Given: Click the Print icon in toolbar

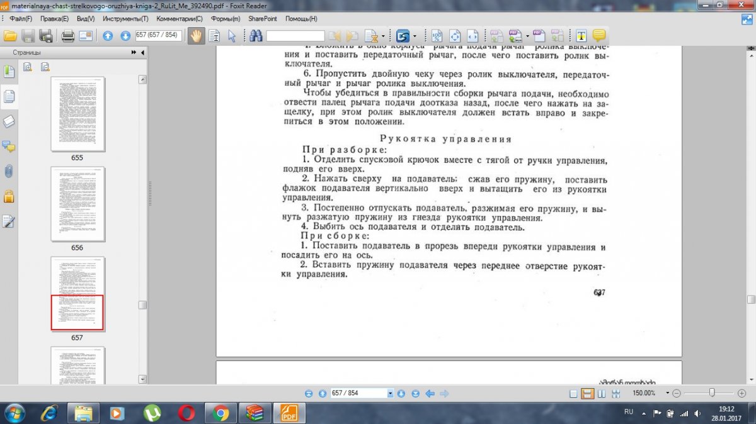Looking at the screenshot, I should pos(67,35).
